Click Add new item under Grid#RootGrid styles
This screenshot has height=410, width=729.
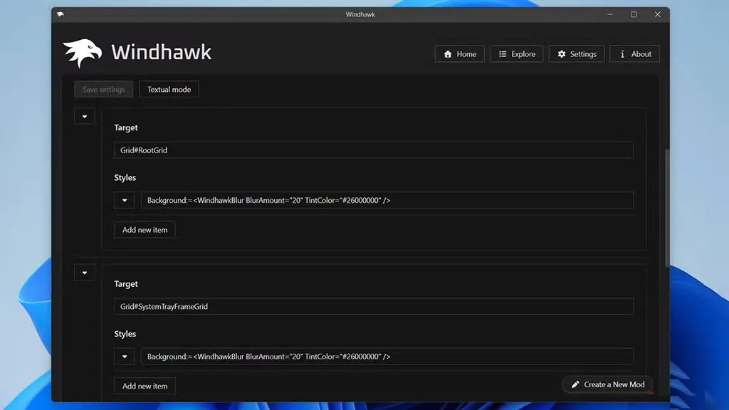145,229
